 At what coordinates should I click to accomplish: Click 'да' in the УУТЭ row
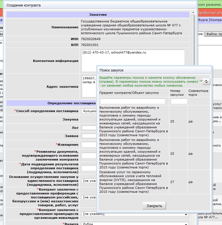190,182
